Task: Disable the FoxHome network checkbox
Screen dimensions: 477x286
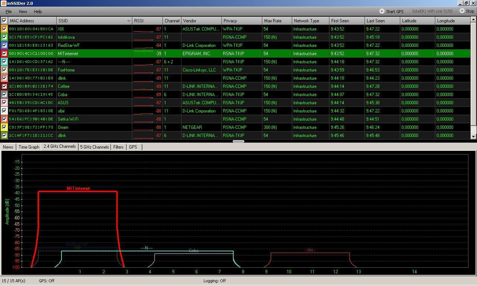Action: [x=4, y=70]
